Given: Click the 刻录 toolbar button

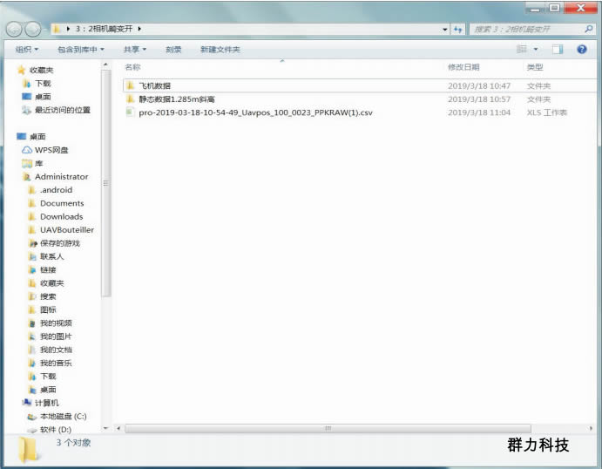Looking at the screenshot, I should [173, 50].
